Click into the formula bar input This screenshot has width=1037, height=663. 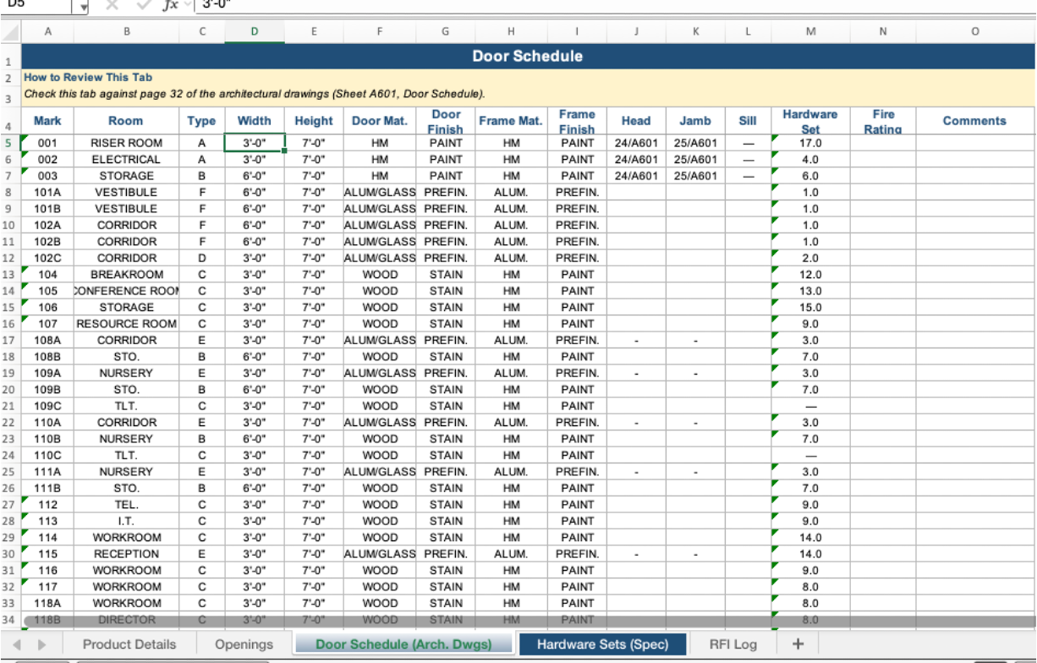pyautogui.click(x=616, y=5)
